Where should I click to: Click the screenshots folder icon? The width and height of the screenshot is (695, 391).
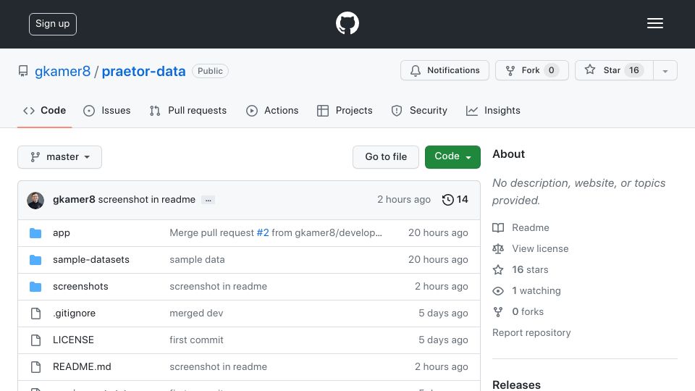point(35,287)
